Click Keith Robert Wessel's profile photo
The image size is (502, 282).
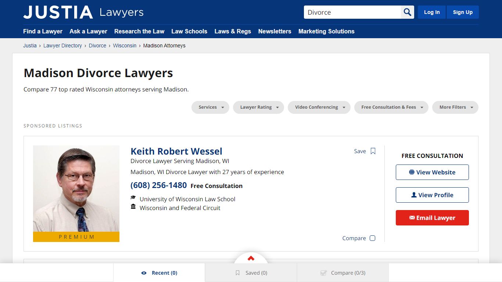point(76,189)
